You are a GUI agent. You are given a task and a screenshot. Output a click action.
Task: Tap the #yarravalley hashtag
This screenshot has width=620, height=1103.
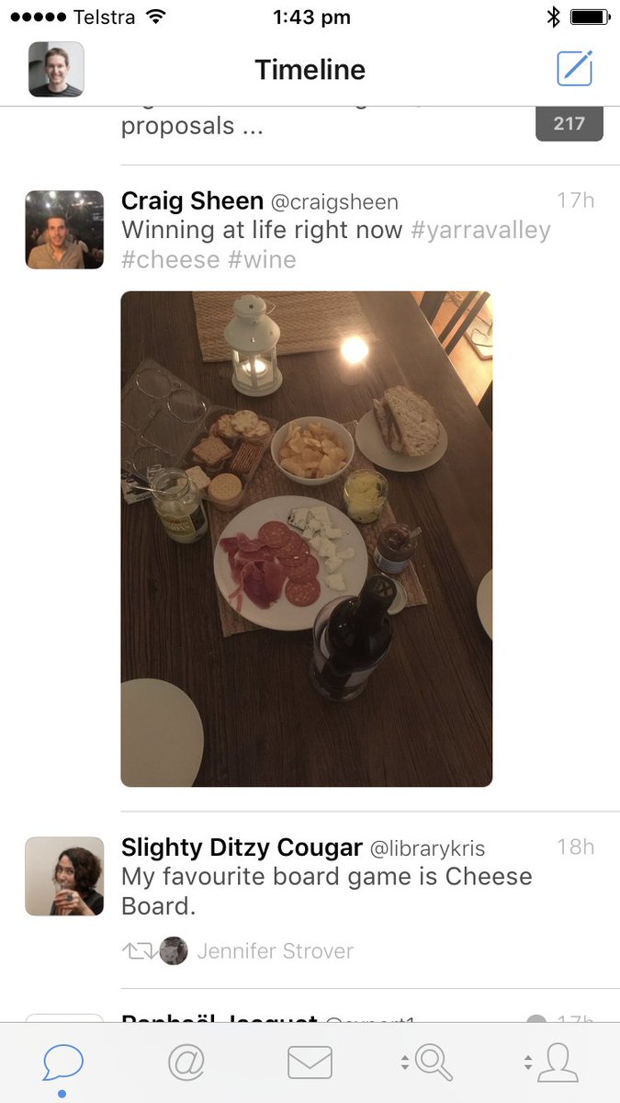pos(480,230)
